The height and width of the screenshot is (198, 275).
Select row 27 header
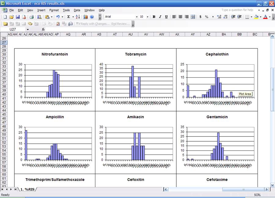[4, 42]
